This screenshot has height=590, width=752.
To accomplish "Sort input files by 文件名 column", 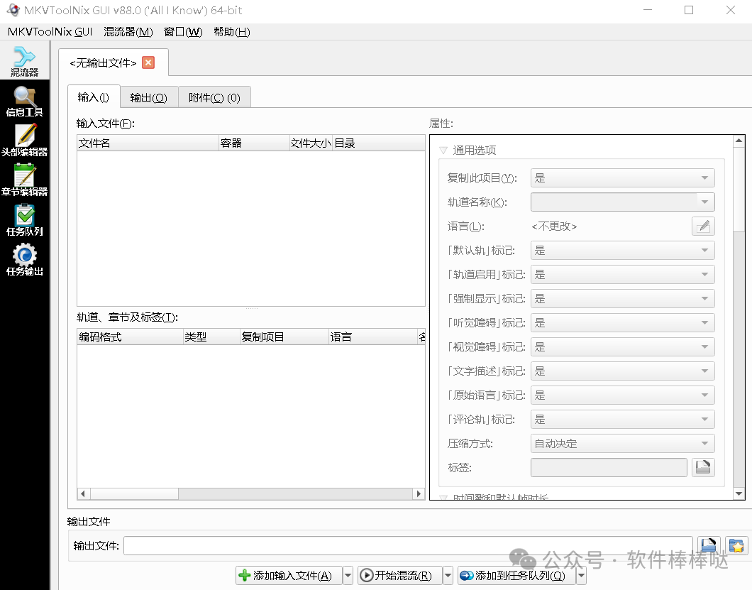I will (148, 143).
